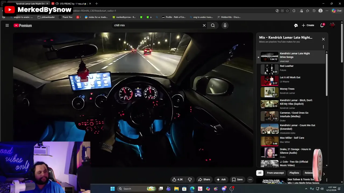344x193 pixels.
Task: Open the ytdownloader bookmark folder
Action: tap(46, 17)
